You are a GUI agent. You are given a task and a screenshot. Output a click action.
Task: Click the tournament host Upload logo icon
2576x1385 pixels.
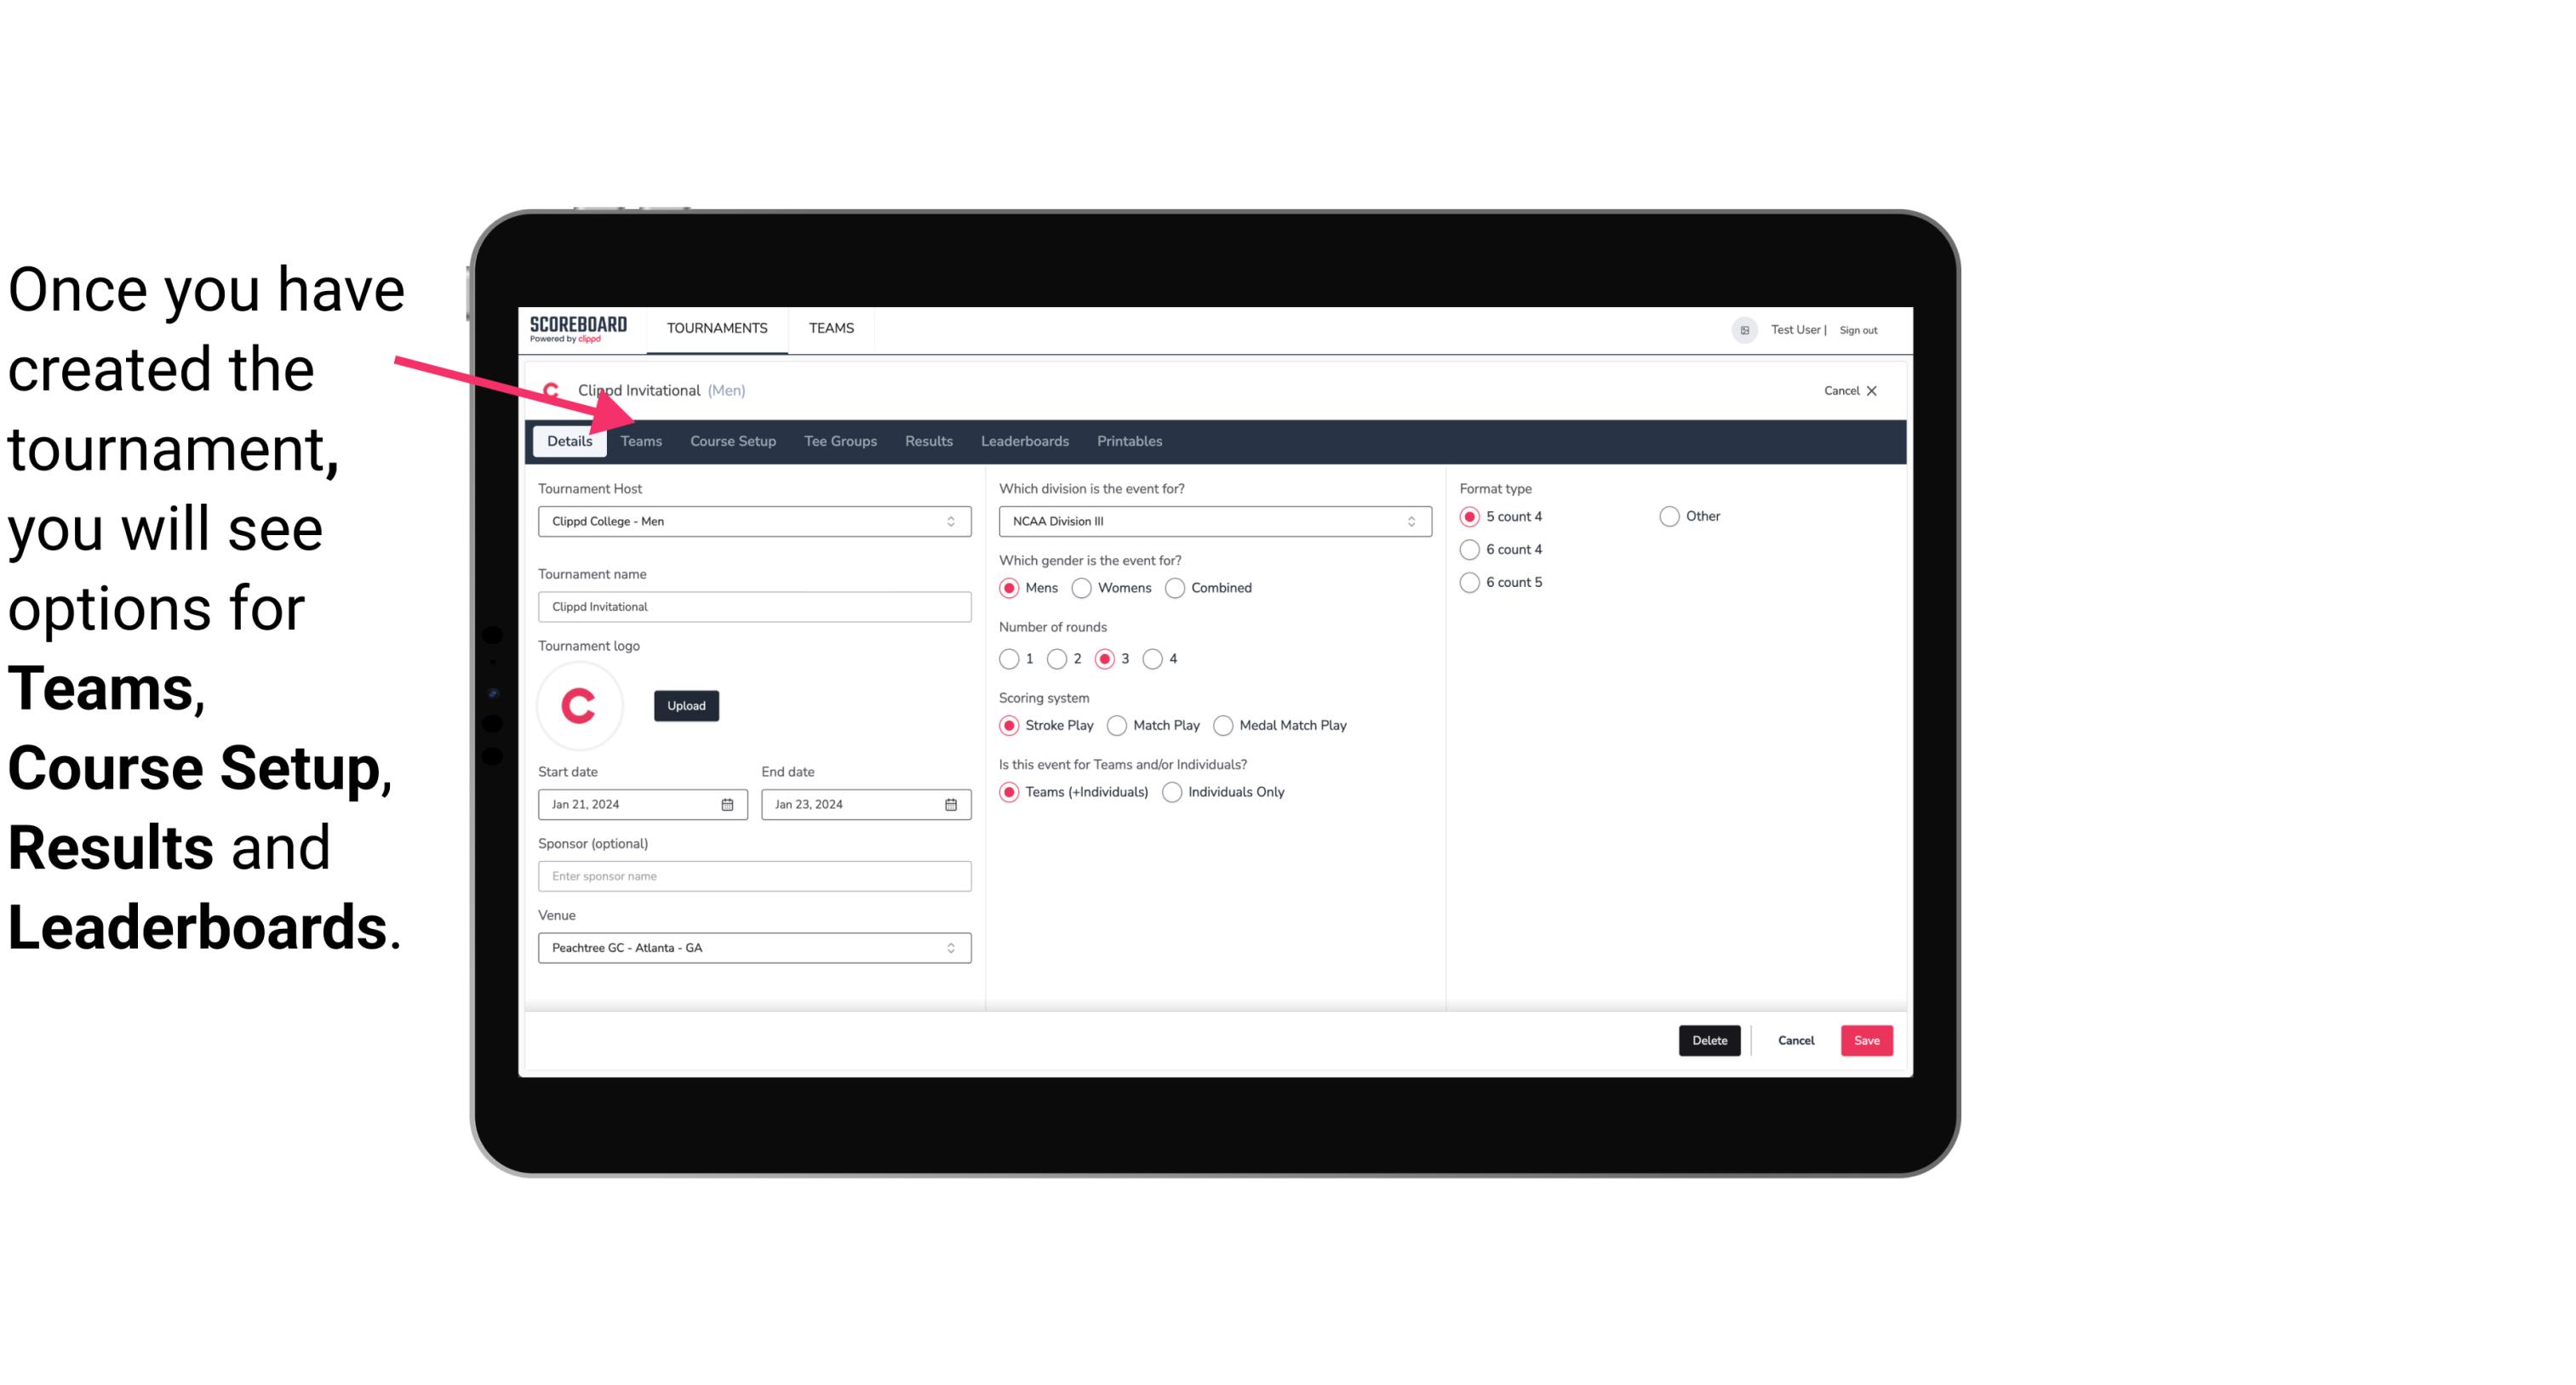pyautogui.click(x=684, y=704)
